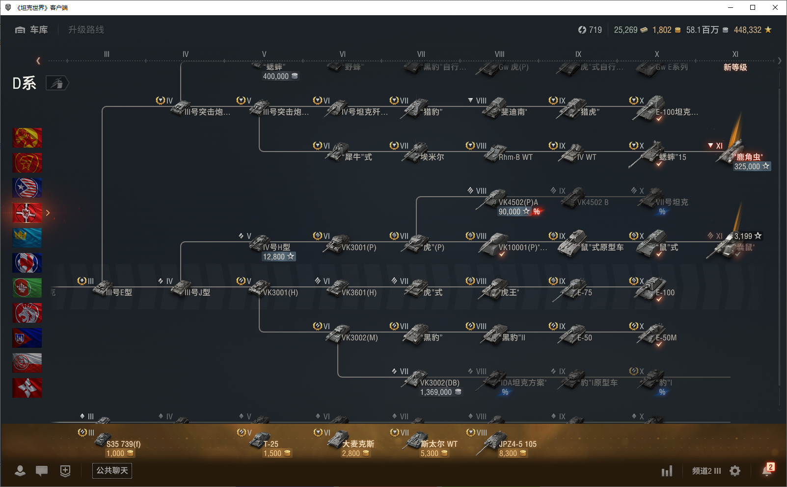Select premium tank JPZ4-5 105
The height and width of the screenshot is (487, 787).
pos(502,443)
